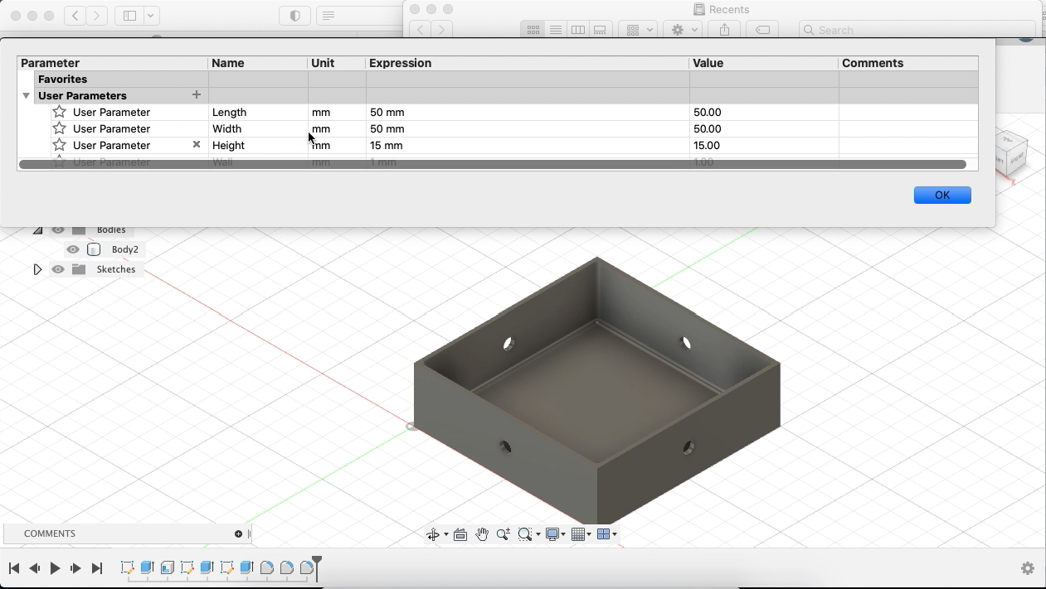This screenshot has width=1046, height=589.
Task: Edit the Height expression 15 mm
Action: pos(528,145)
